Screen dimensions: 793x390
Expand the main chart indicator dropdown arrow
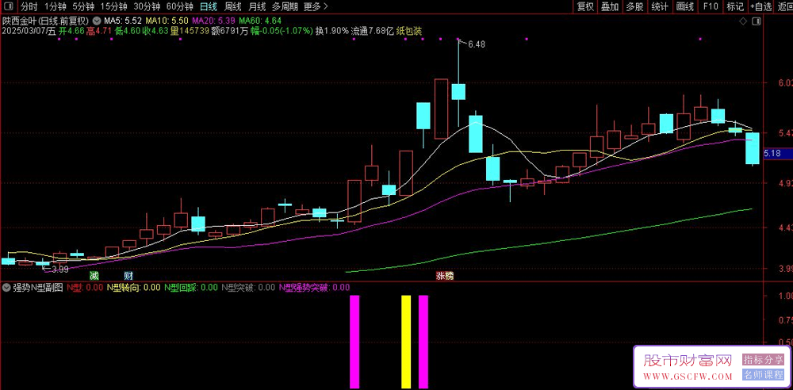(x=96, y=21)
